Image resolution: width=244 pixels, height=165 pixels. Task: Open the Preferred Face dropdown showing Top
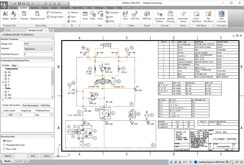coord(51,115)
